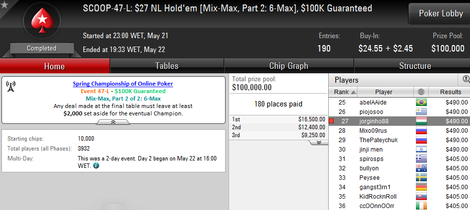This screenshot has width=470, height=210.
Task: Open the Tables tab
Action: click(x=167, y=66)
